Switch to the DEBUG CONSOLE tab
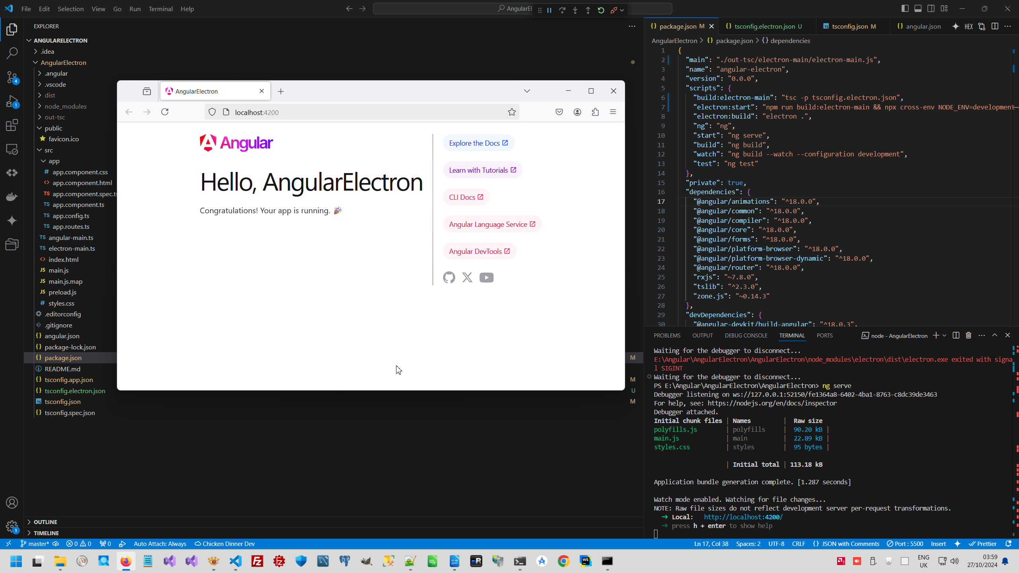The width and height of the screenshot is (1019, 573). 746,335
